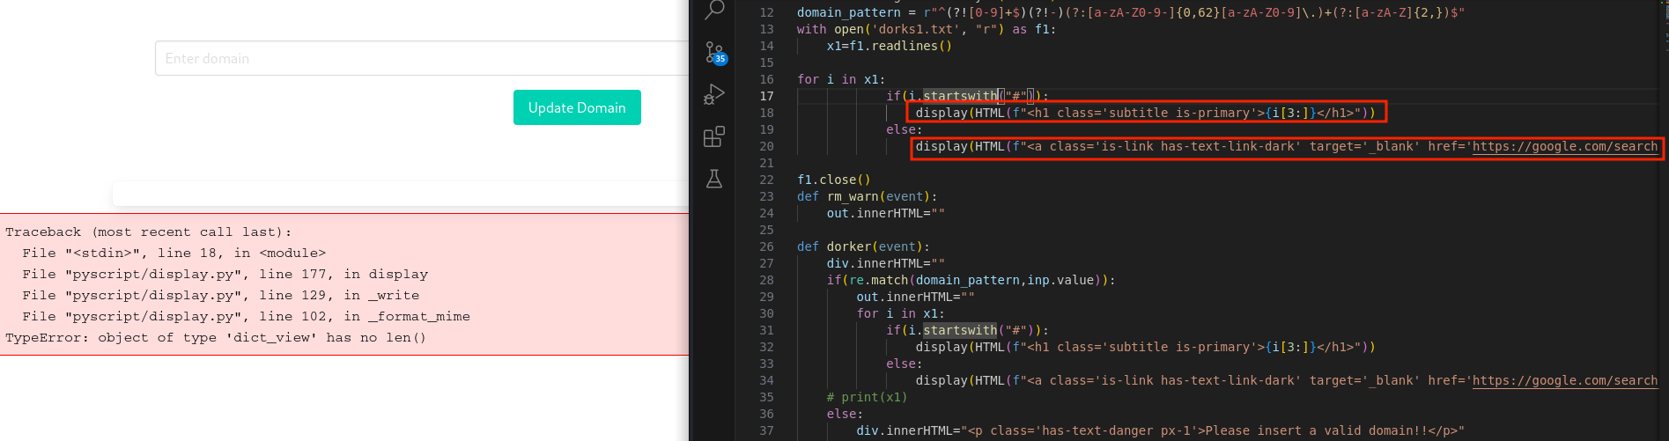Click line number 26 in the gutter
1669x441 pixels.
pos(766,246)
